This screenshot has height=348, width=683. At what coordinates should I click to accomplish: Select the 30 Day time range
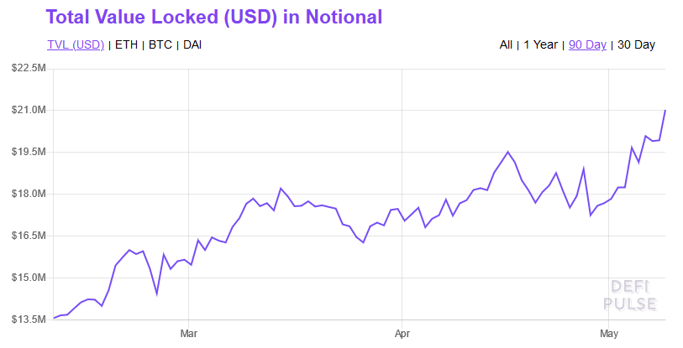click(x=636, y=44)
